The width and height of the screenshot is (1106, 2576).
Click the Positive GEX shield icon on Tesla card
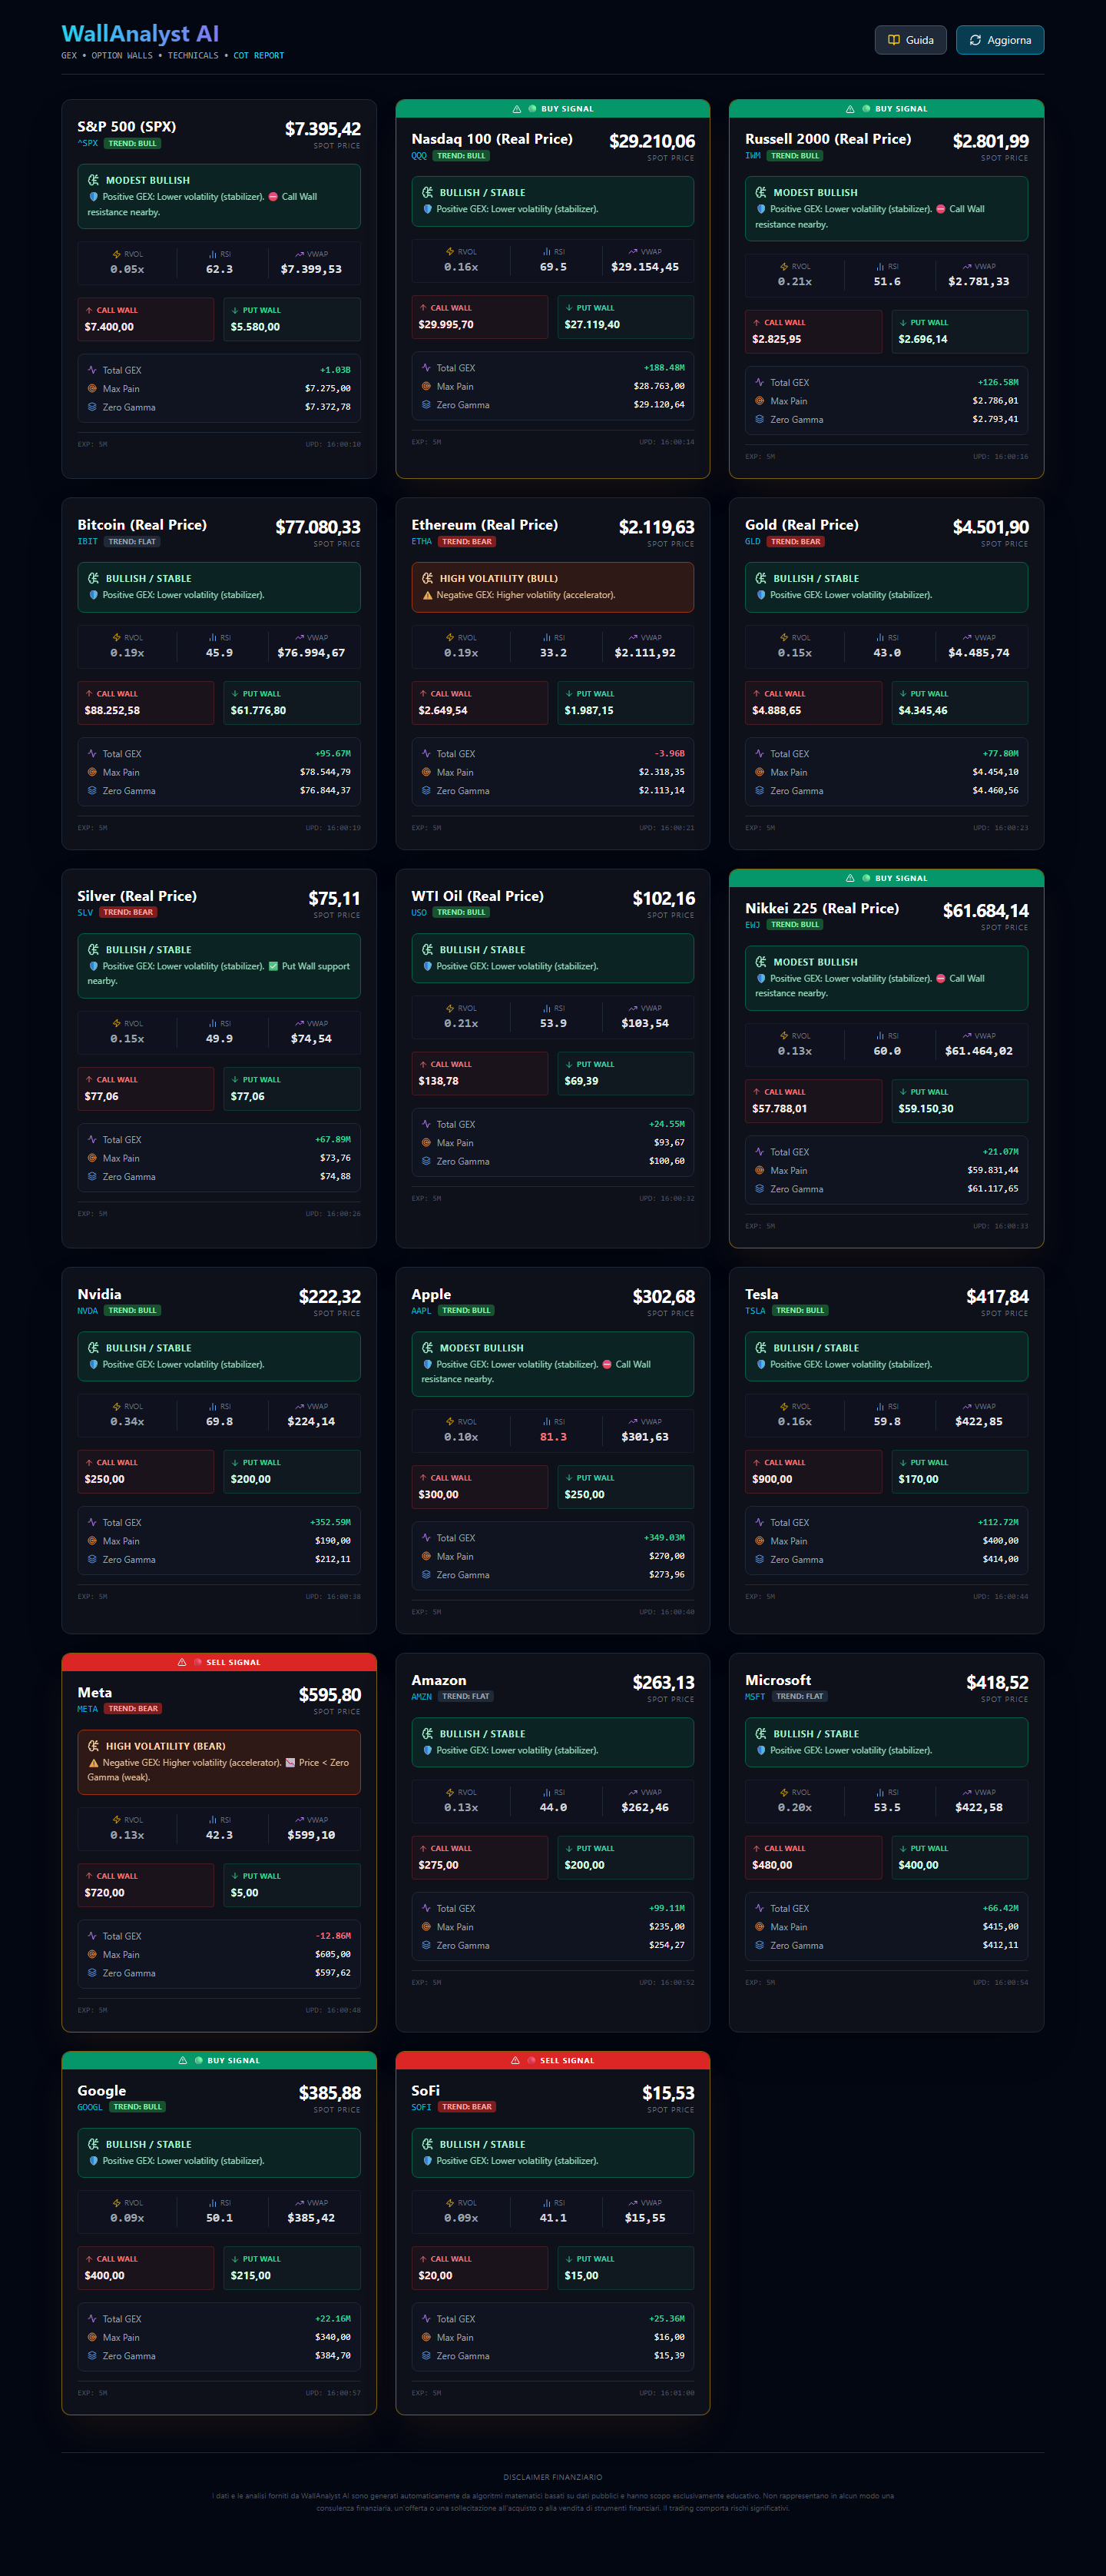(761, 1365)
